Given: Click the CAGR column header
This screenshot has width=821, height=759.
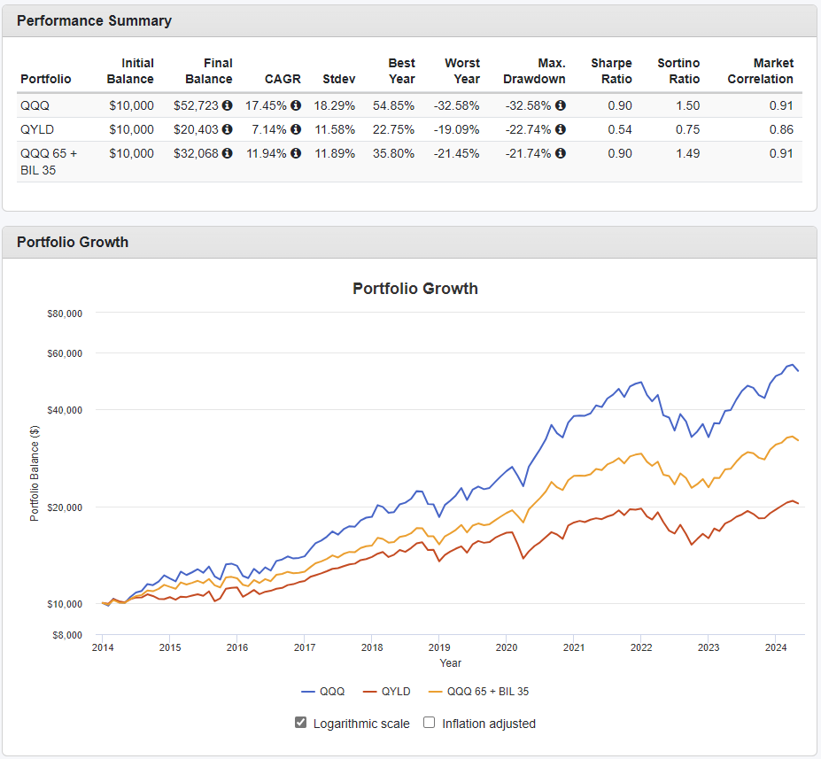Looking at the screenshot, I should point(283,79).
